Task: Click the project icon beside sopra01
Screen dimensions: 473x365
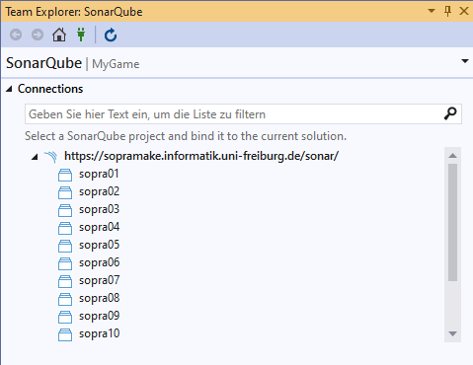Action: point(65,175)
